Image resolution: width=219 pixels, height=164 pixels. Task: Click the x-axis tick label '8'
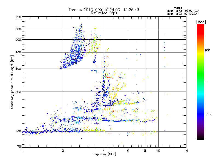click(145, 151)
